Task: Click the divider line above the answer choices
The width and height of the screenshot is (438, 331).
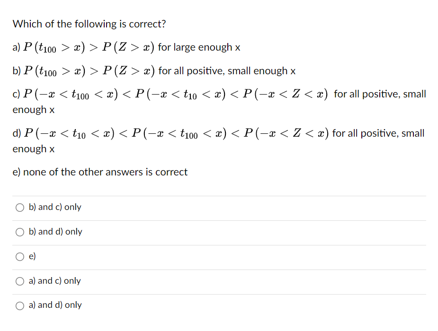Action: coord(219,195)
